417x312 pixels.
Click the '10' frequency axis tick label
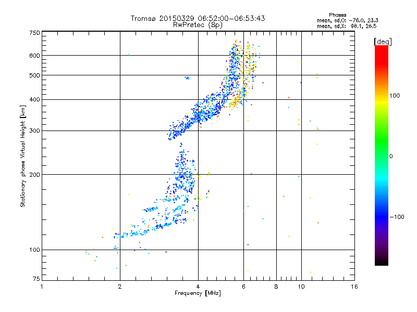point(301,287)
